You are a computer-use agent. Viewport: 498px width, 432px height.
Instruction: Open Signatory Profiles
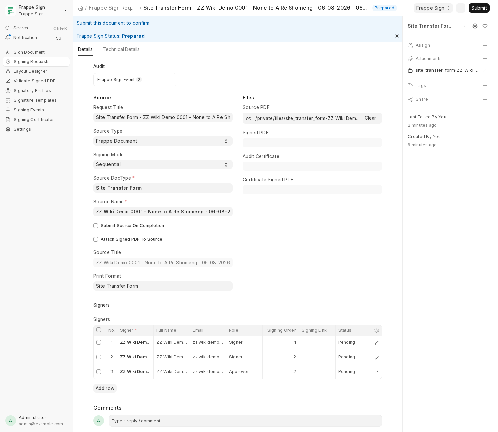click(x=37, y=91)
